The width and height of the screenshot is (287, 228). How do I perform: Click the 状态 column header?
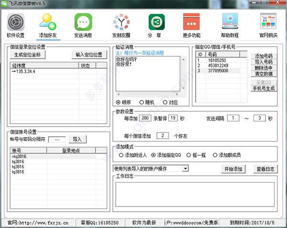coord(87,65)
